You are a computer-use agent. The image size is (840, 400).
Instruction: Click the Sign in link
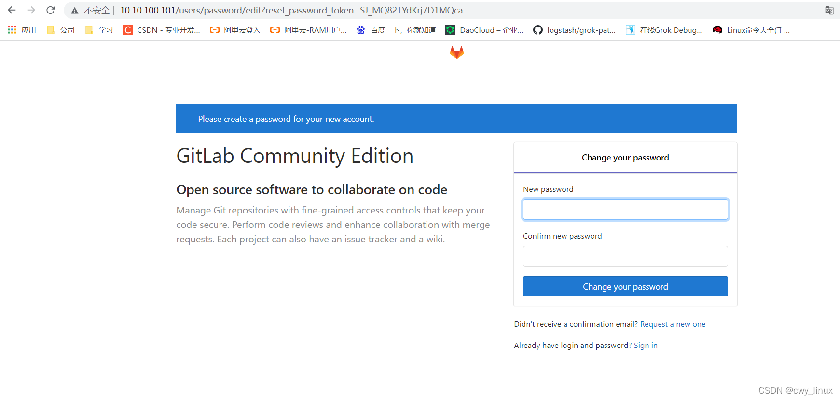click(646, 346)
